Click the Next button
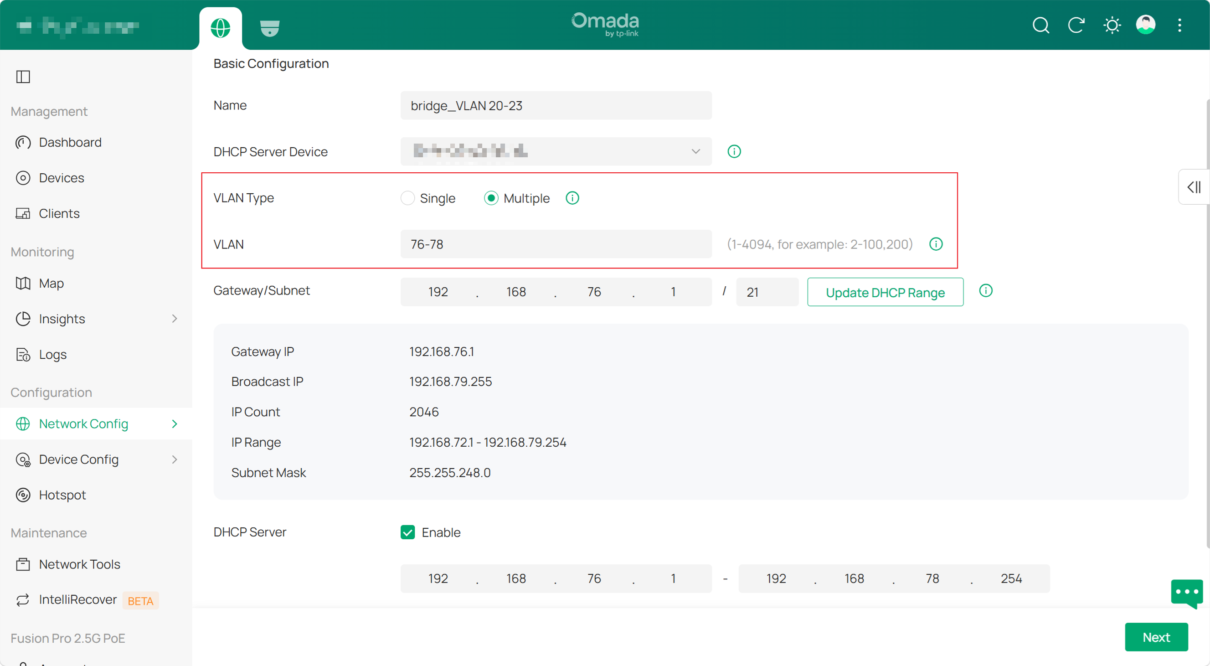 click(x=1157, y=637)
